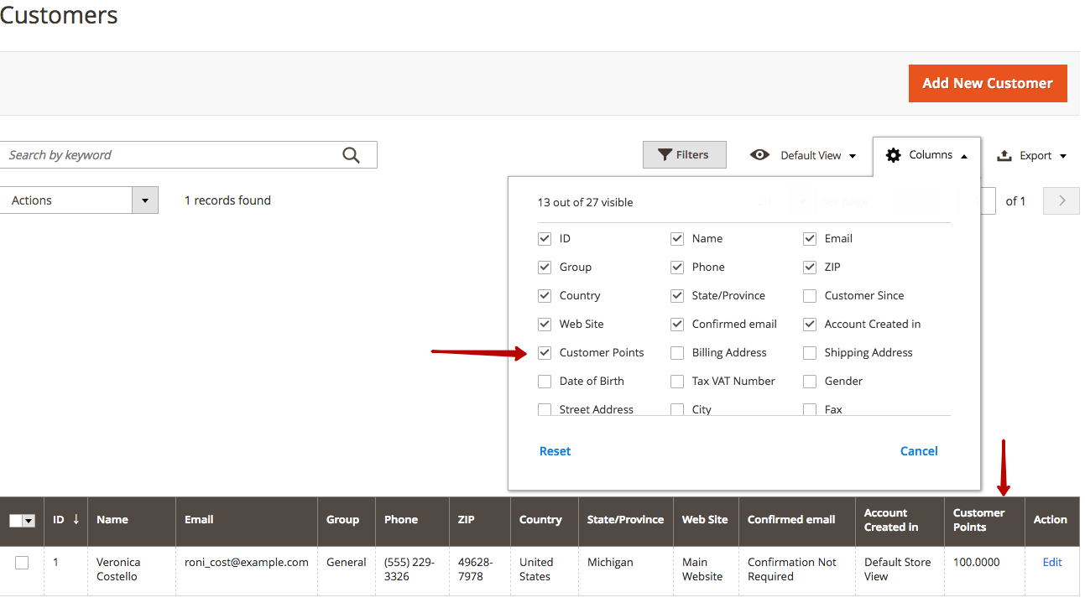Click Add New Customer button

(x=988, y=84)
